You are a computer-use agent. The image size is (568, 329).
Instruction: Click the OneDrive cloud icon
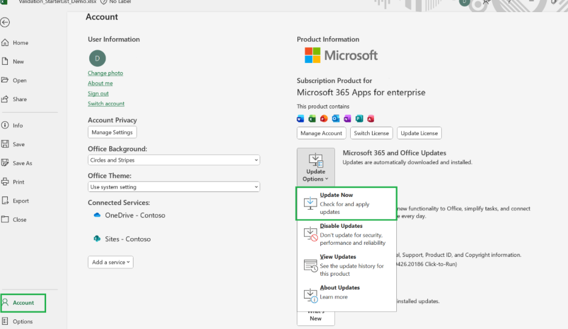click(97, 215)
